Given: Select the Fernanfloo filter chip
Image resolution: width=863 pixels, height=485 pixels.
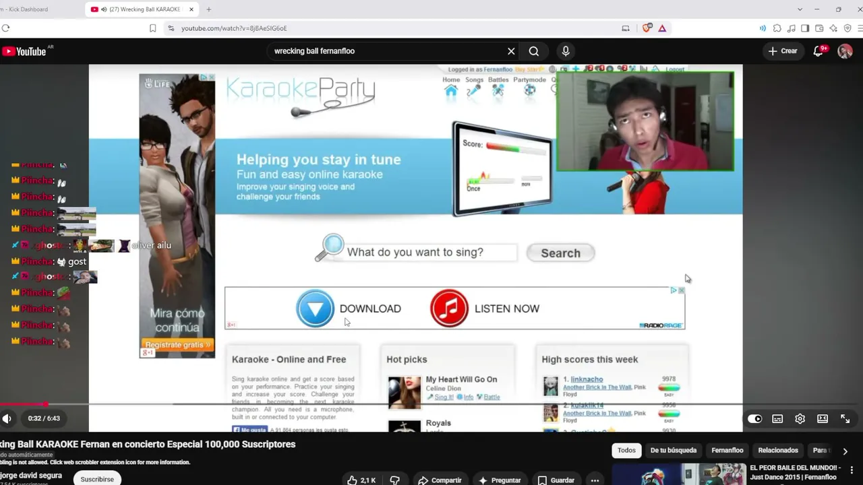Looking at the screenshot, I should (x=727, y=451).
